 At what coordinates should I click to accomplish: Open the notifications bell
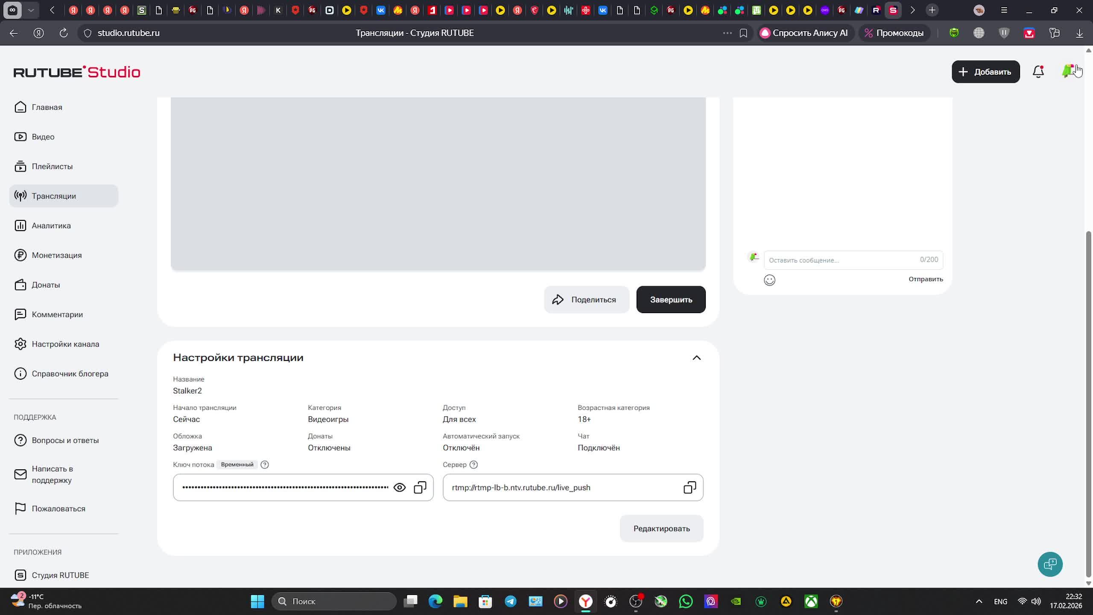point(1038,72)
